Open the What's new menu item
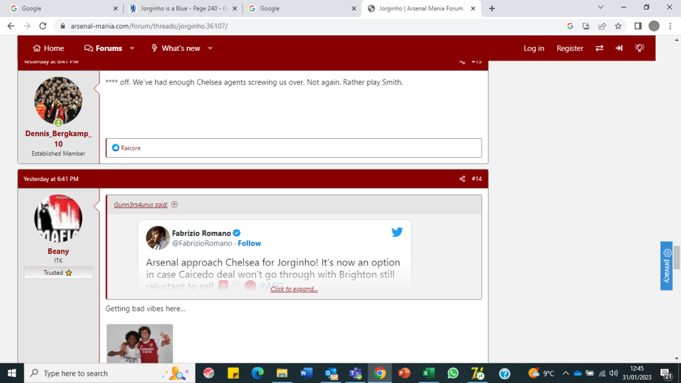This screenshot has width=681, height=383. (176, 48)
